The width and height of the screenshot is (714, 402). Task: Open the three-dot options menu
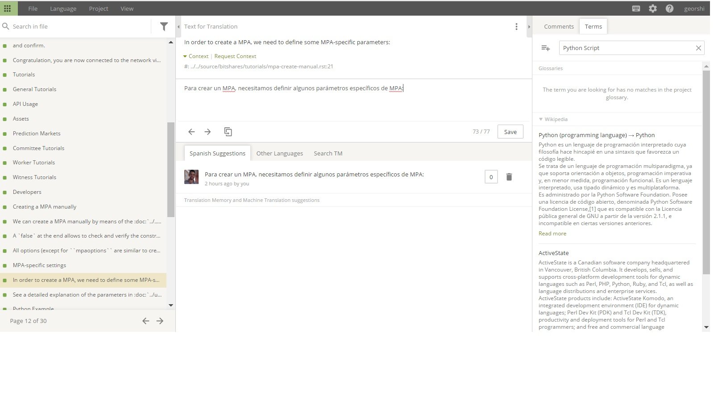516,26
